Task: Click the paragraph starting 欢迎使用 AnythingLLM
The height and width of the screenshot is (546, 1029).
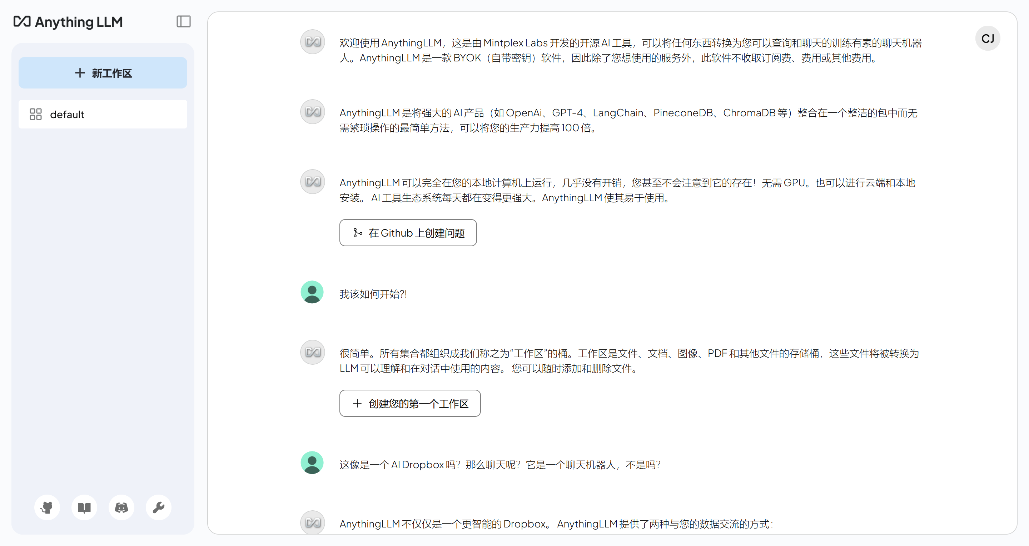Action: 631,50
